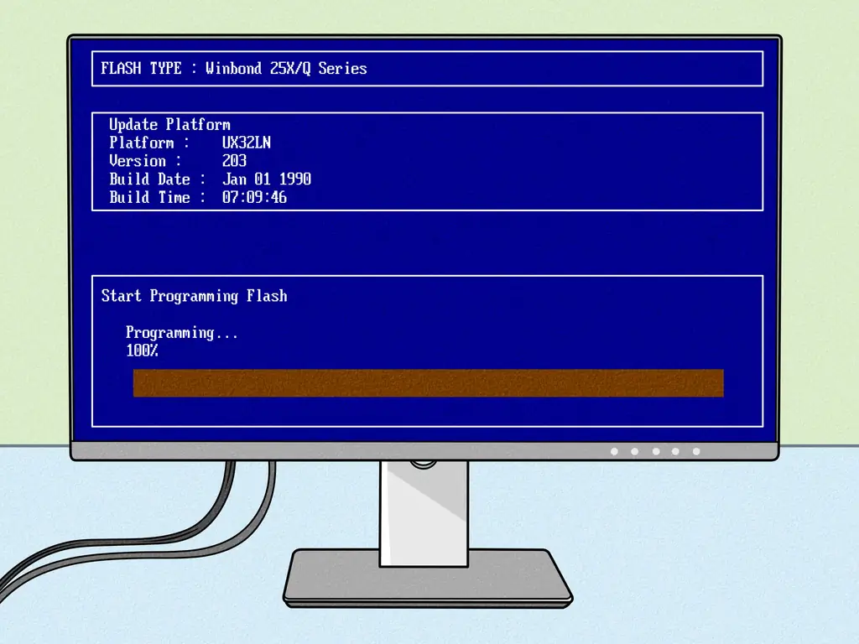The height and width of the screenshot is (644, 859).
Task: Click the "Build Time :" label
Action: tap(157, 198)
